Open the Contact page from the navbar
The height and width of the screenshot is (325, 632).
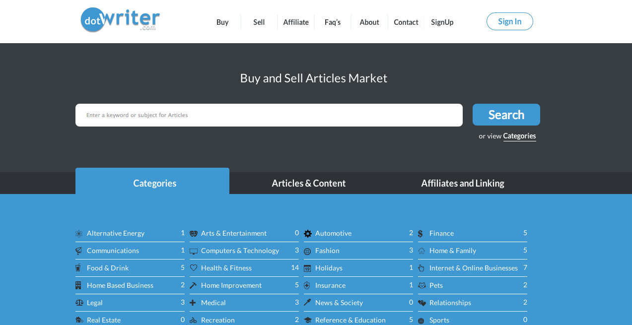click(406, 22)
